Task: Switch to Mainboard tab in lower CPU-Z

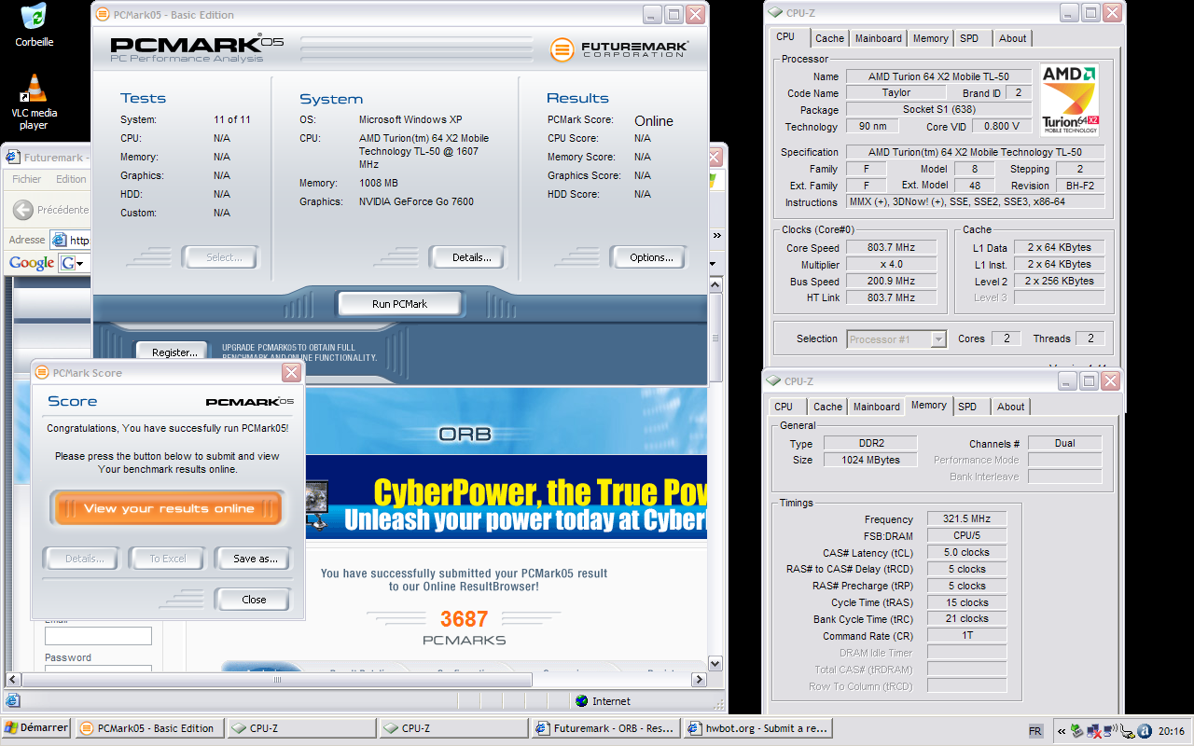Action: tap(877, 407)
